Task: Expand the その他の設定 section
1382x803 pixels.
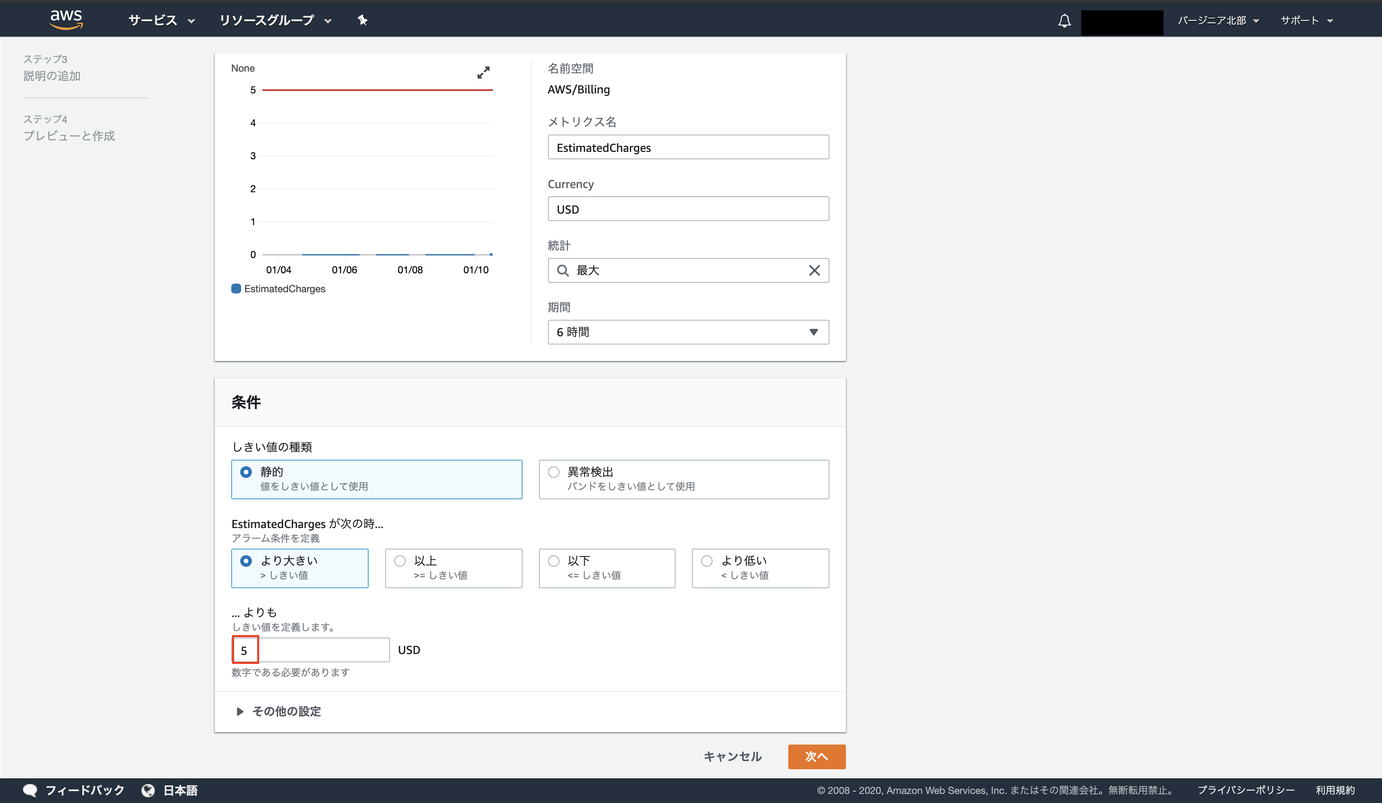Action: pyautogui.click(x=278, y=711)
